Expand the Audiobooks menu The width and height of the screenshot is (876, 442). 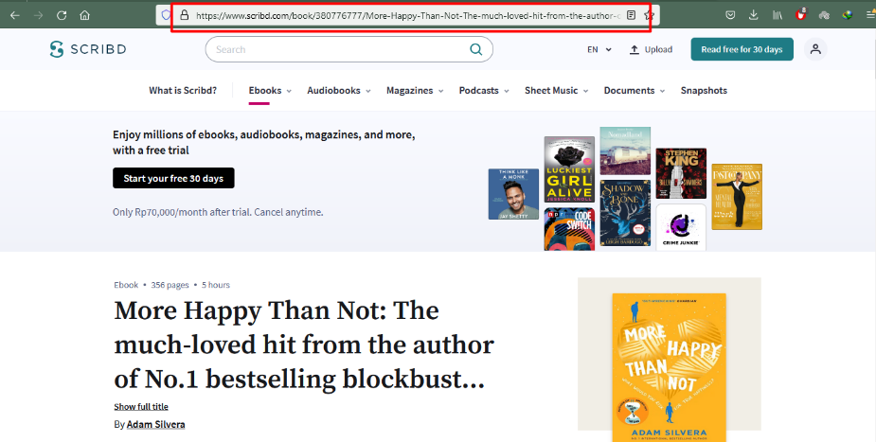click(x=338, y=91)
